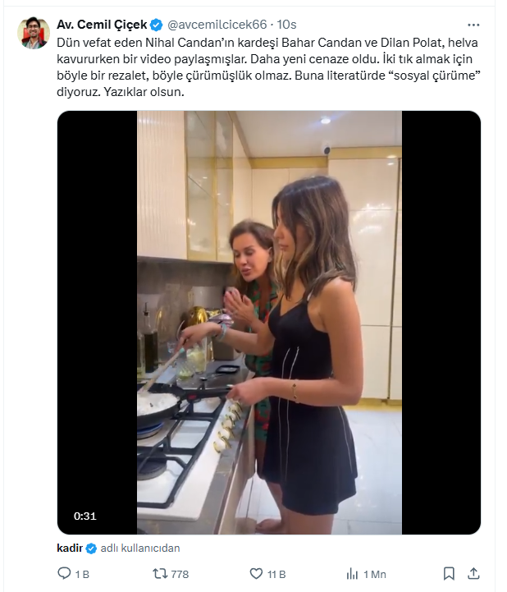Play the embedded kitchen video

coord(268,323)
